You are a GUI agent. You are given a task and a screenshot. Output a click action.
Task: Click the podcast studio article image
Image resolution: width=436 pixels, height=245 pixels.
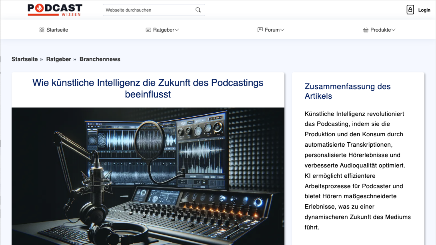[x=148, y=176]
